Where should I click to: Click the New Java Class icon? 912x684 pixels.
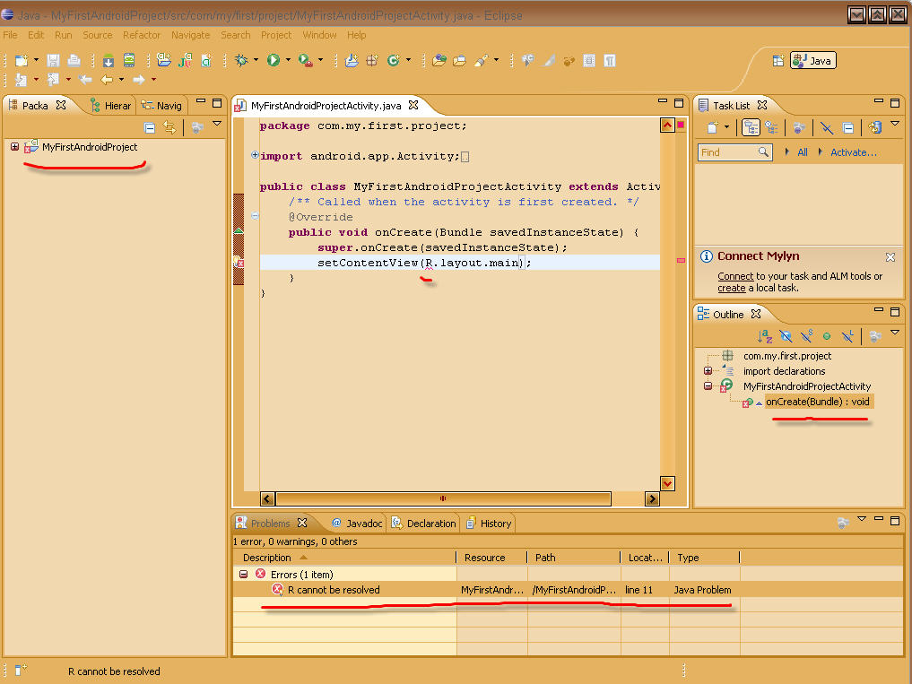click(x=394, y=60)
